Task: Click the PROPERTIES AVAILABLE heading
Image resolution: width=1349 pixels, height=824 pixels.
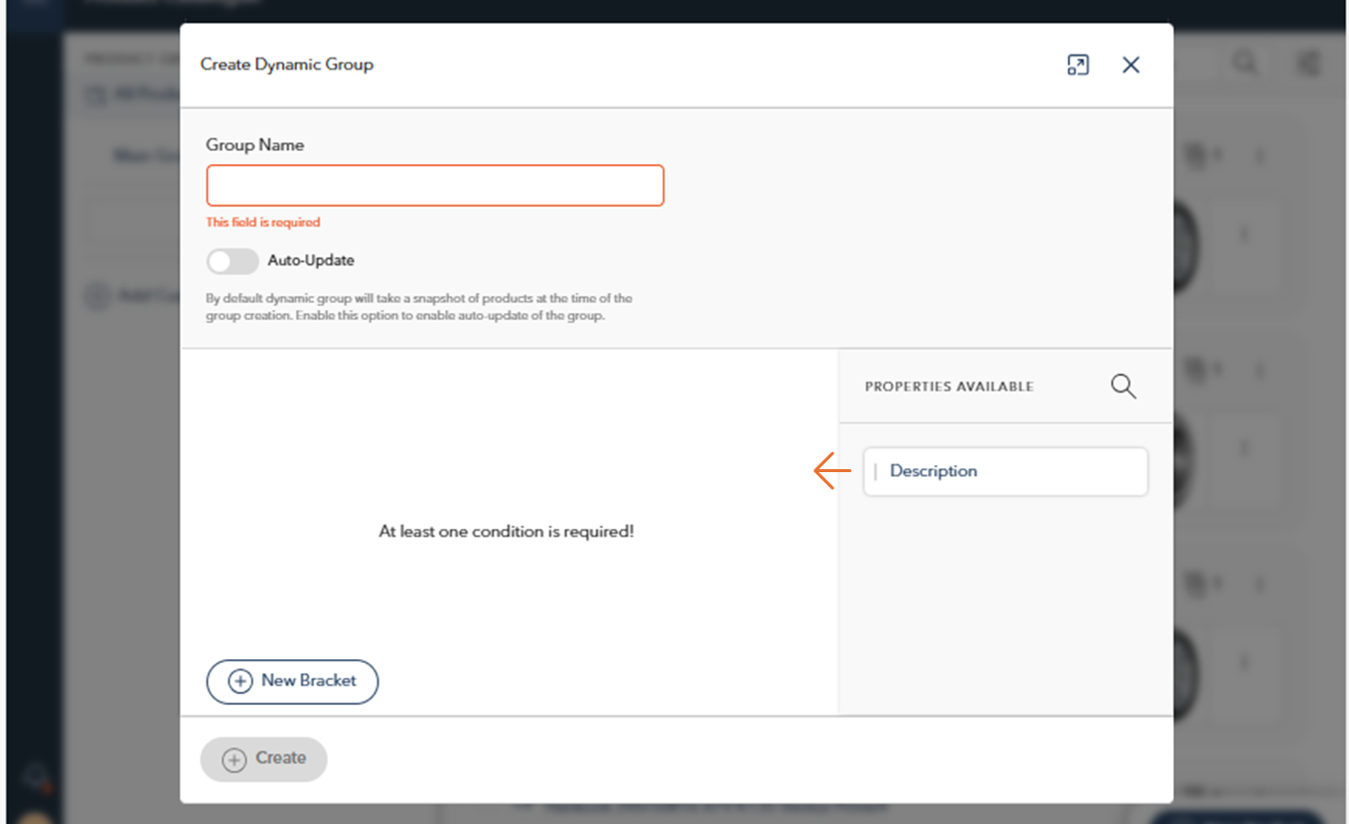Action: click(949, 387)
